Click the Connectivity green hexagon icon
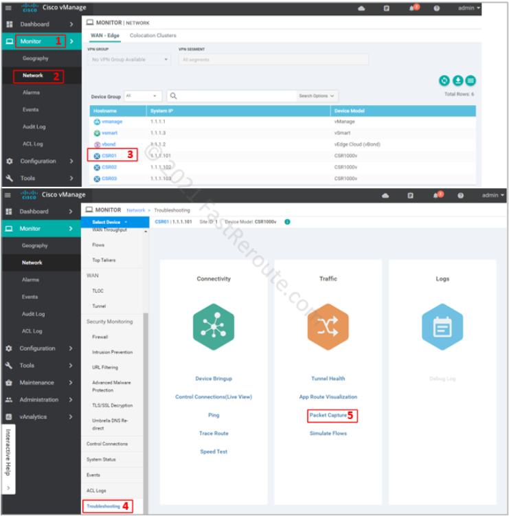Viewport: 509px width, 516px height. point(214,326)
